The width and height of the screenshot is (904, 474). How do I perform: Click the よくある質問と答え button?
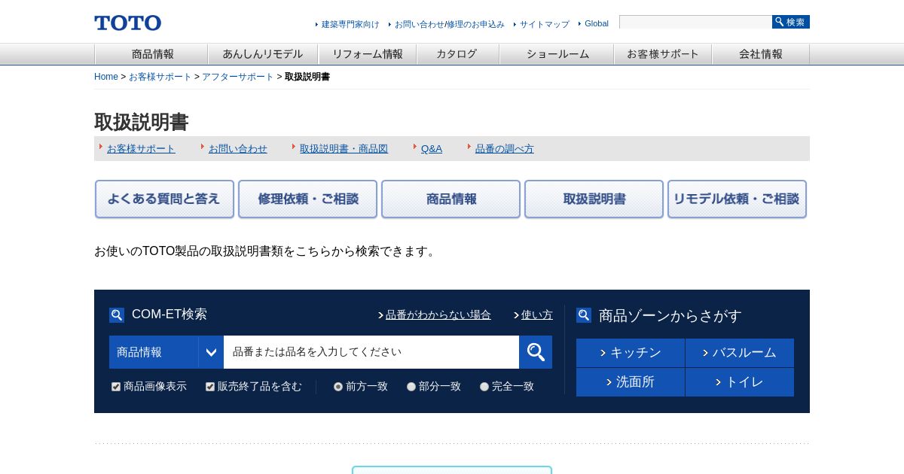pyautogui.click(x=164, y=199)
